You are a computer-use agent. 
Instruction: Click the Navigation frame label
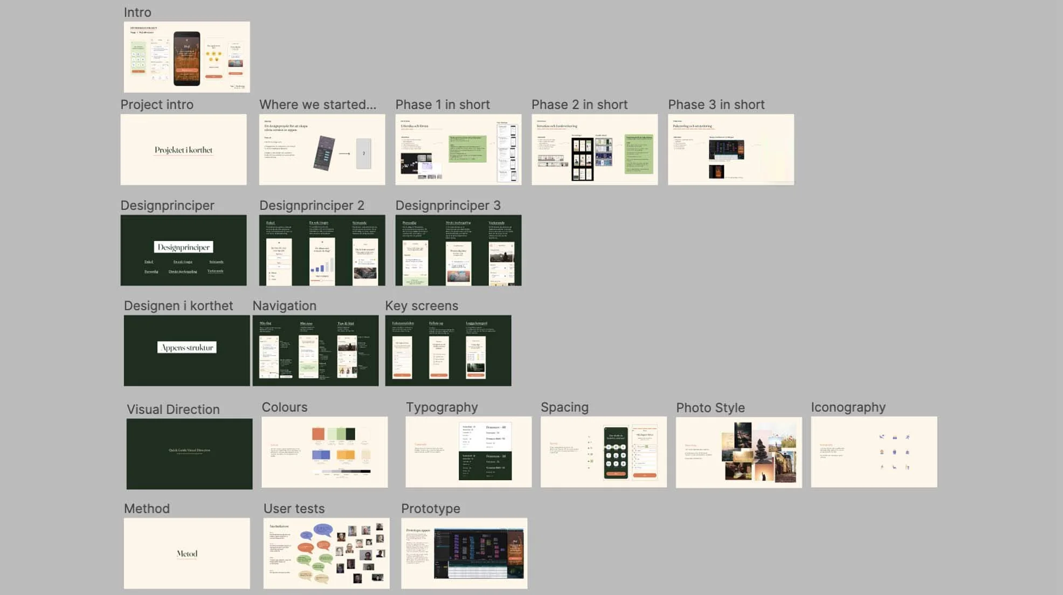tap(285, 306)
